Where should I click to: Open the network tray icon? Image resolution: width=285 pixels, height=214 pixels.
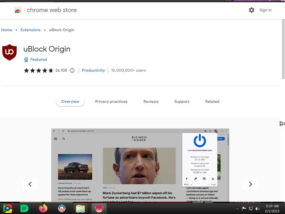tap(251, 208)
